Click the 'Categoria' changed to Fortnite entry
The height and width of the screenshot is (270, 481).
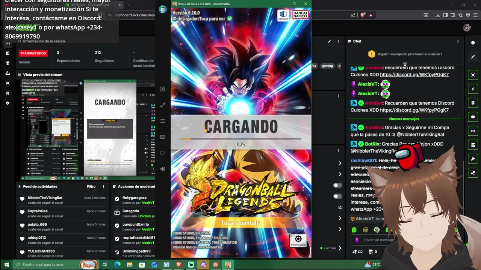[x=134, y=213]
